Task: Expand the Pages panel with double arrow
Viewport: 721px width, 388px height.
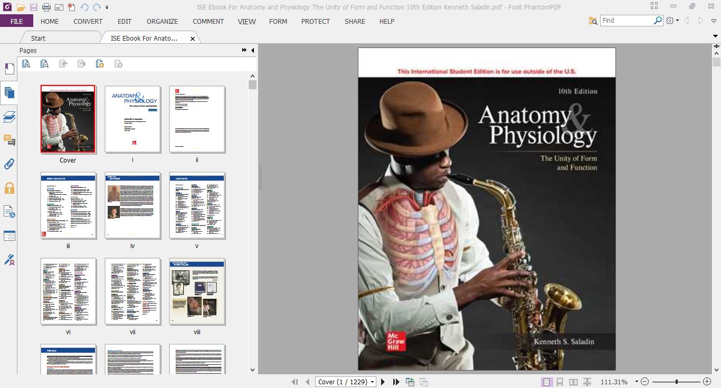Action: 244,50
